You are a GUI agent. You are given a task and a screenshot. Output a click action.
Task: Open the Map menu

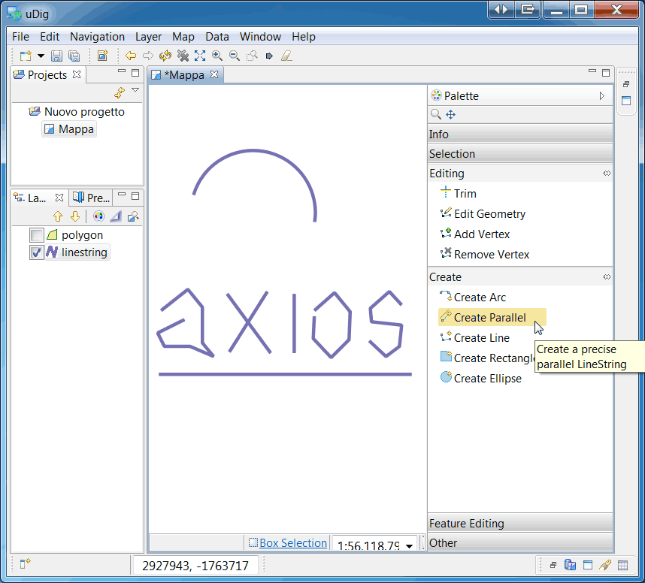pos(183,37)
